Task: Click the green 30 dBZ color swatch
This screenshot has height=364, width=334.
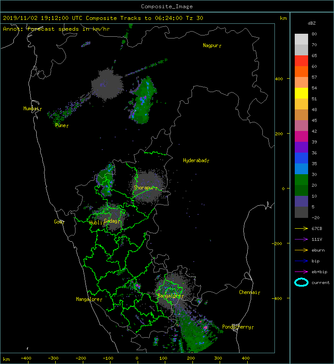Action: 301,179
